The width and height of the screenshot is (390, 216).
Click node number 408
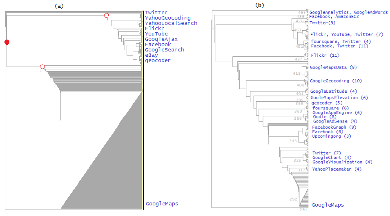point(301,85)
